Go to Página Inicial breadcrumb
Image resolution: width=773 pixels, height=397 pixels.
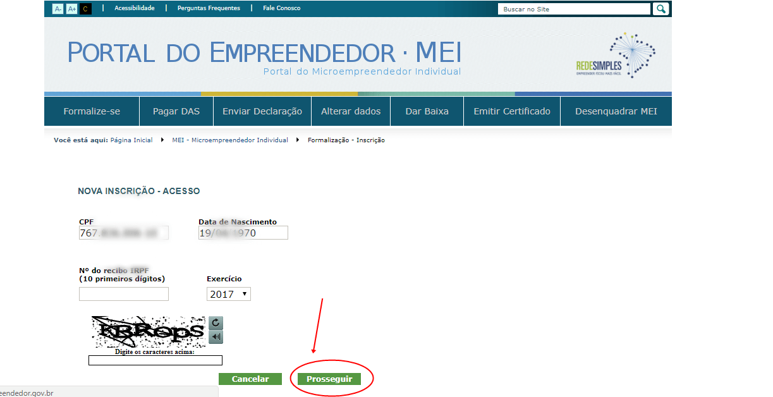tap(131, 140)
